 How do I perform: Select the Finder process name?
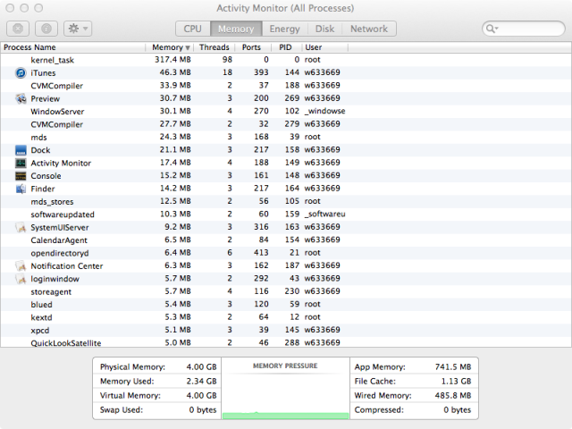point(43,189)
